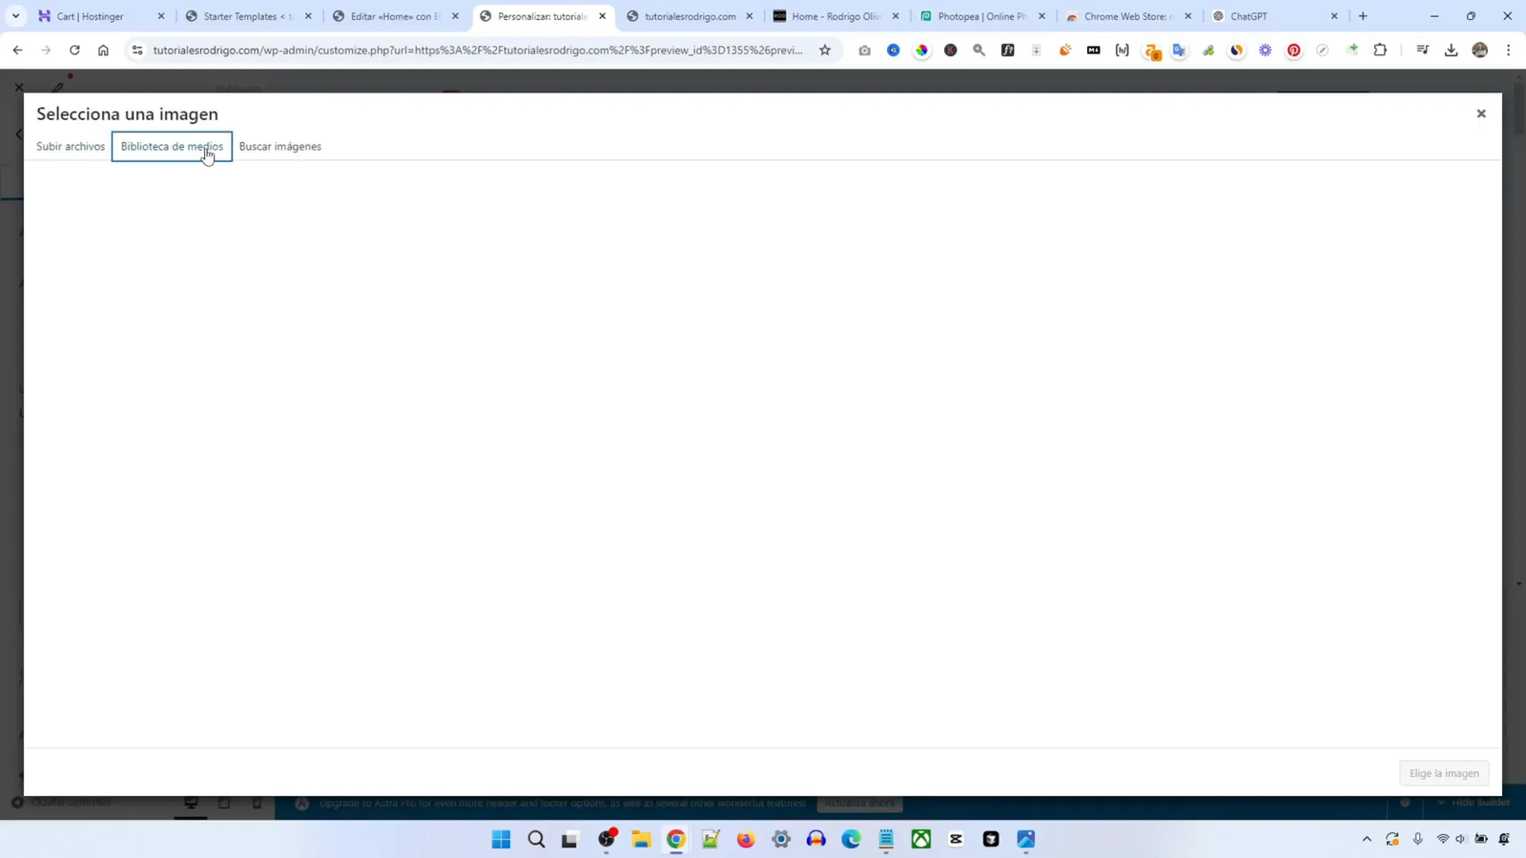
Task: Open the Pinterest browser extension
Action: click(x=1294, y=51)
